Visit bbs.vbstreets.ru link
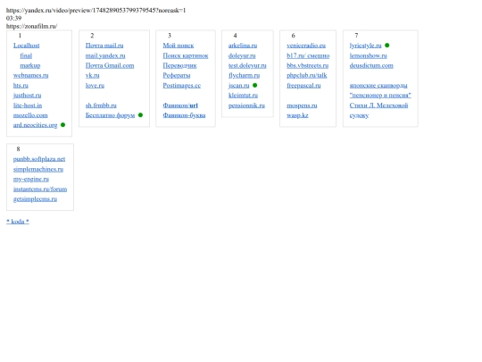Viewport: 482px width, 362px height. point(307,65)
